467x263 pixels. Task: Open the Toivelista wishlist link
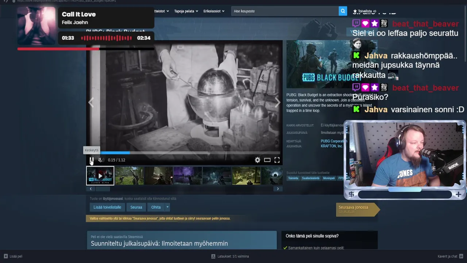click(x=364, y=11)
